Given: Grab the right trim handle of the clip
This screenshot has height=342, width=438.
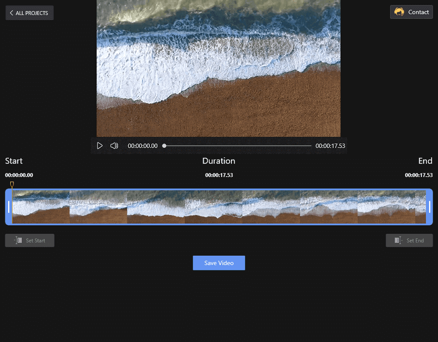Looking at the screenshot, I should (x=430, y=207).
